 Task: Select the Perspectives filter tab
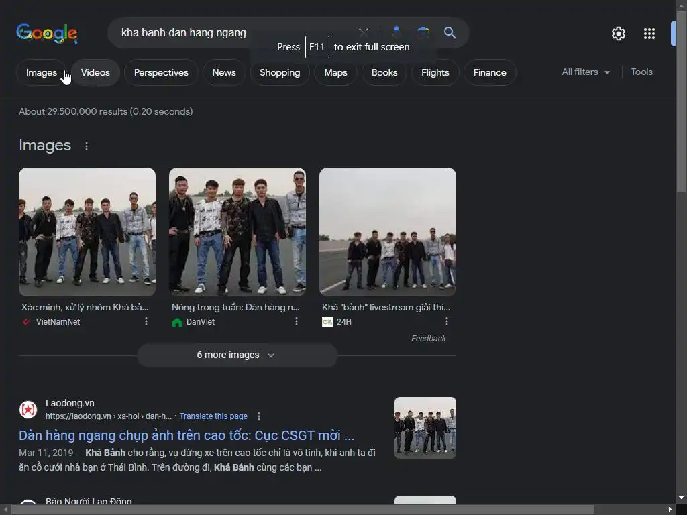tap(161, 72)
